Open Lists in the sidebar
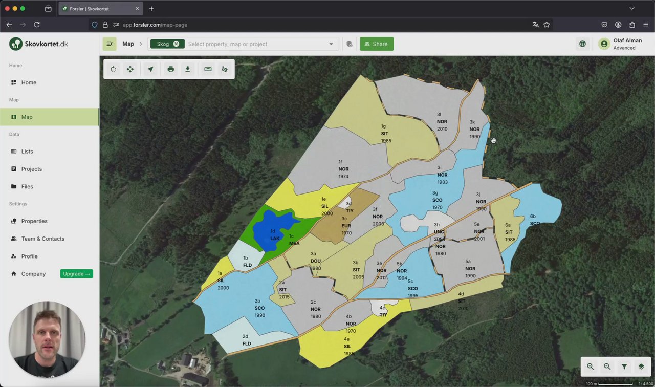The height and width of the screenshot is (387, 655). coord(50,152)
